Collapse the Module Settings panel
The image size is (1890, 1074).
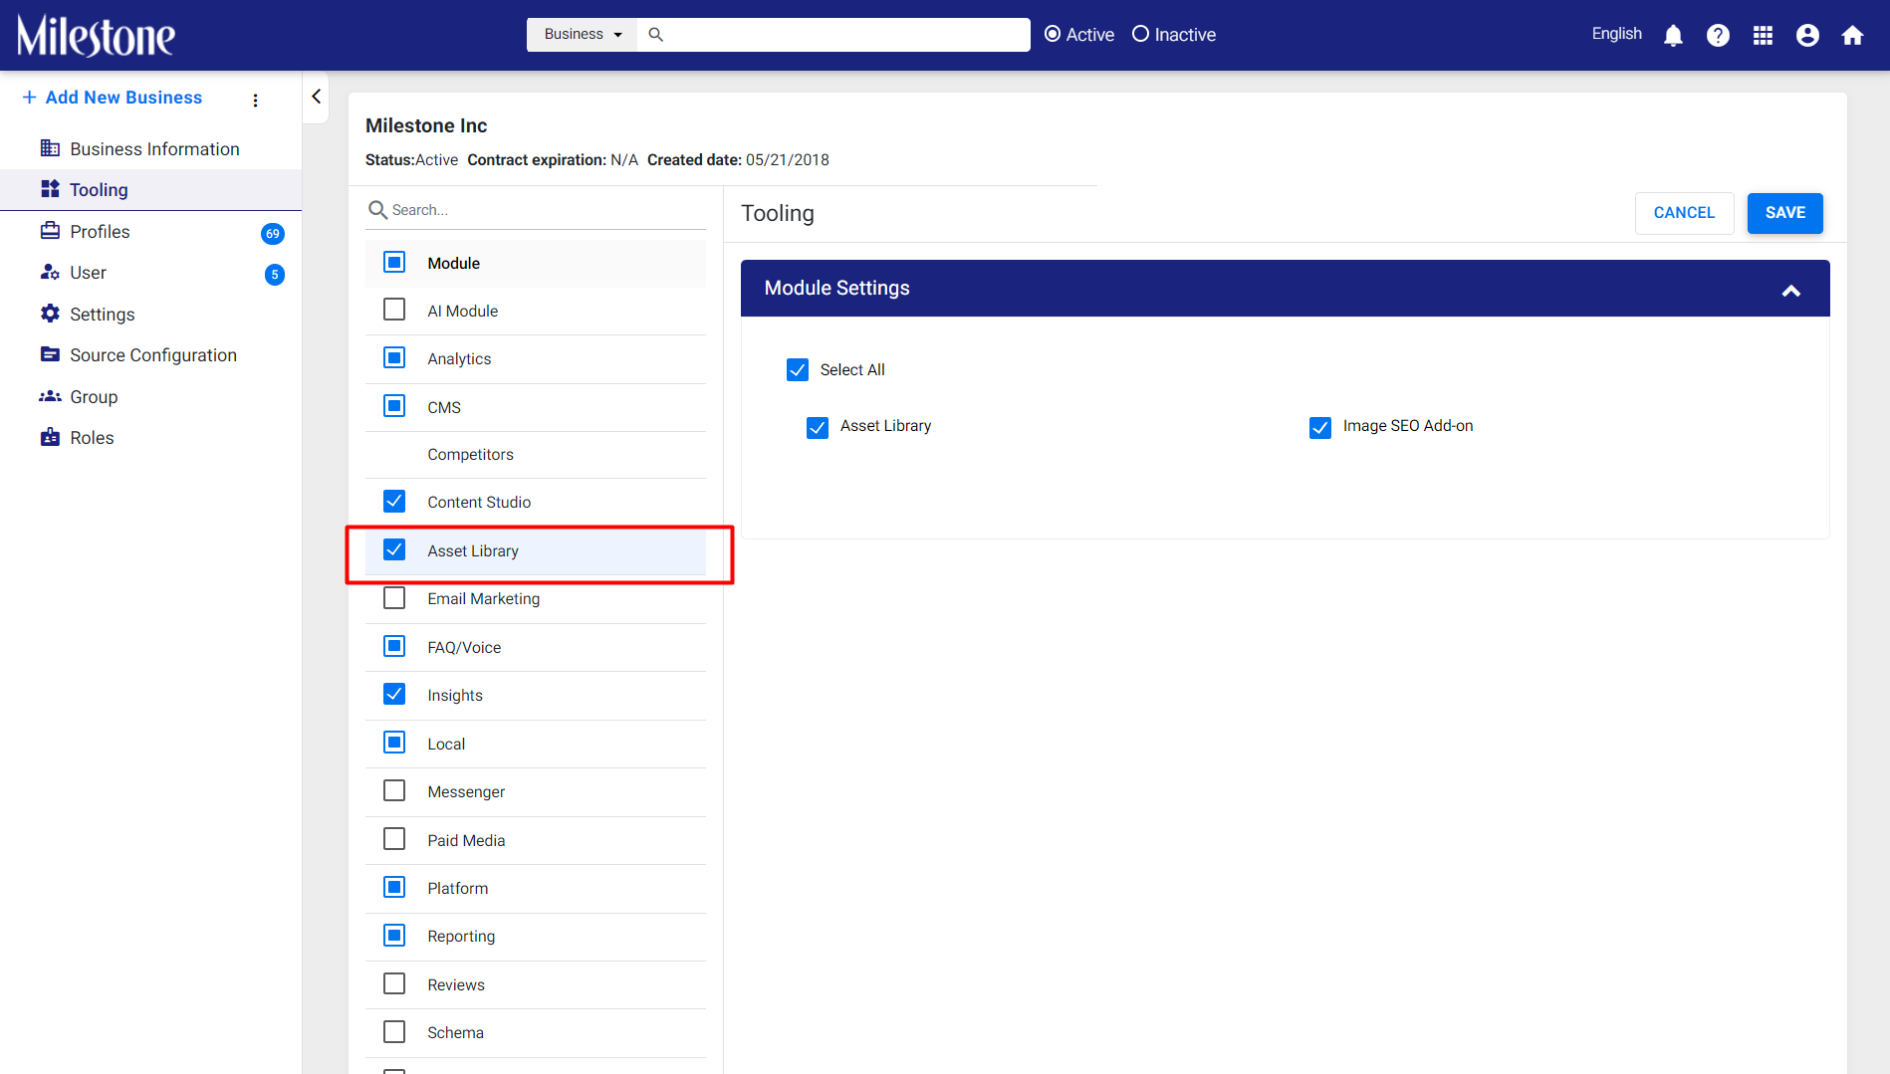1790,291
